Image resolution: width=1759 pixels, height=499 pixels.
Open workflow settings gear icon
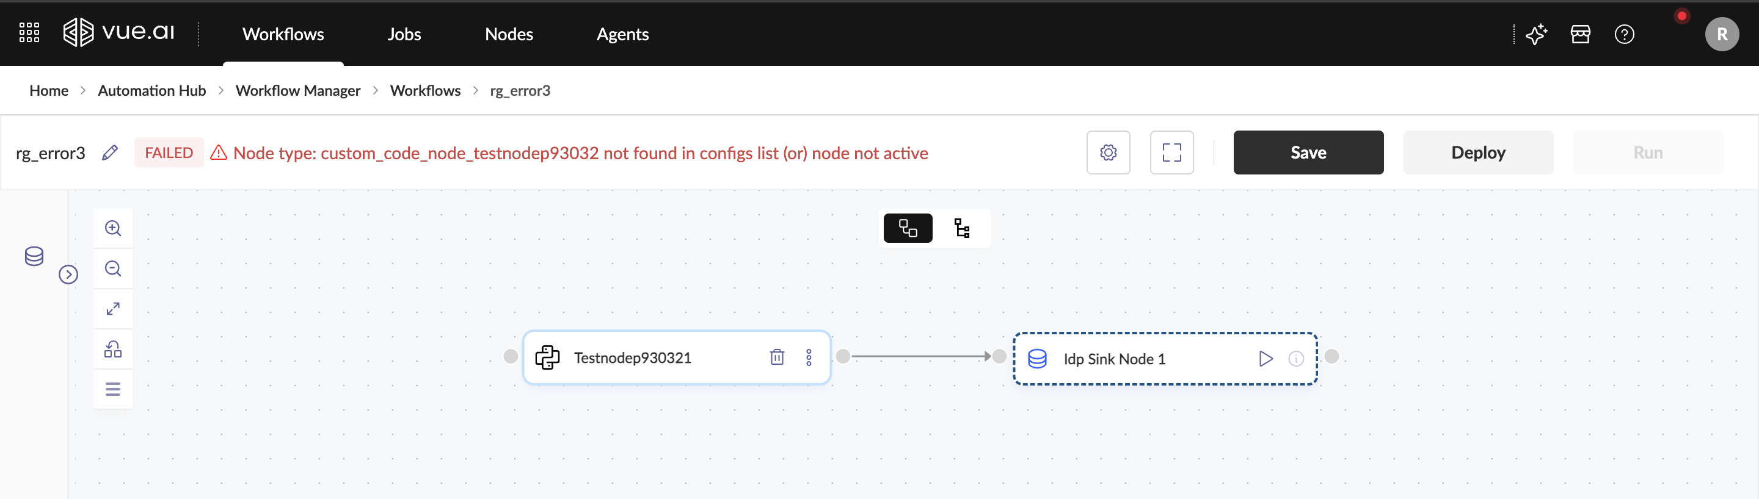pos(1107,153)
